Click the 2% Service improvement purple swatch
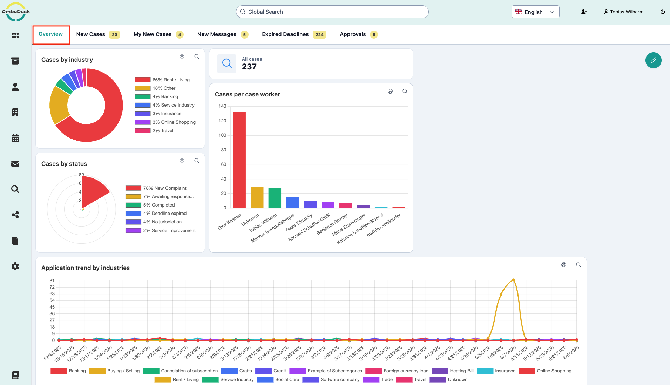This screenshot has height=385, width=670. [x=133, y=230]
